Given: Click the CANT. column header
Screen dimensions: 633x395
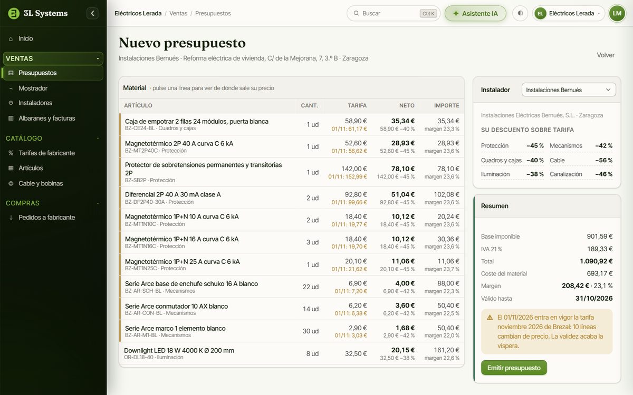Looking at the screenshot, I should click(x=310, y=106).
